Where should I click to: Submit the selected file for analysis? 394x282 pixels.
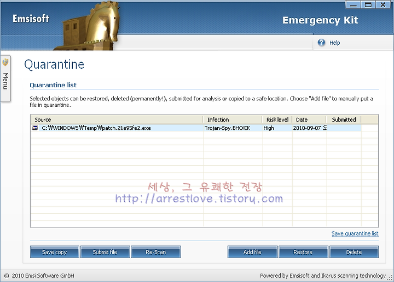(x=105, y=252)
